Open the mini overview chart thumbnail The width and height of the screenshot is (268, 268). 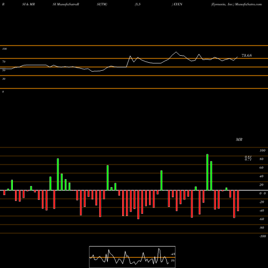(132, 257)
